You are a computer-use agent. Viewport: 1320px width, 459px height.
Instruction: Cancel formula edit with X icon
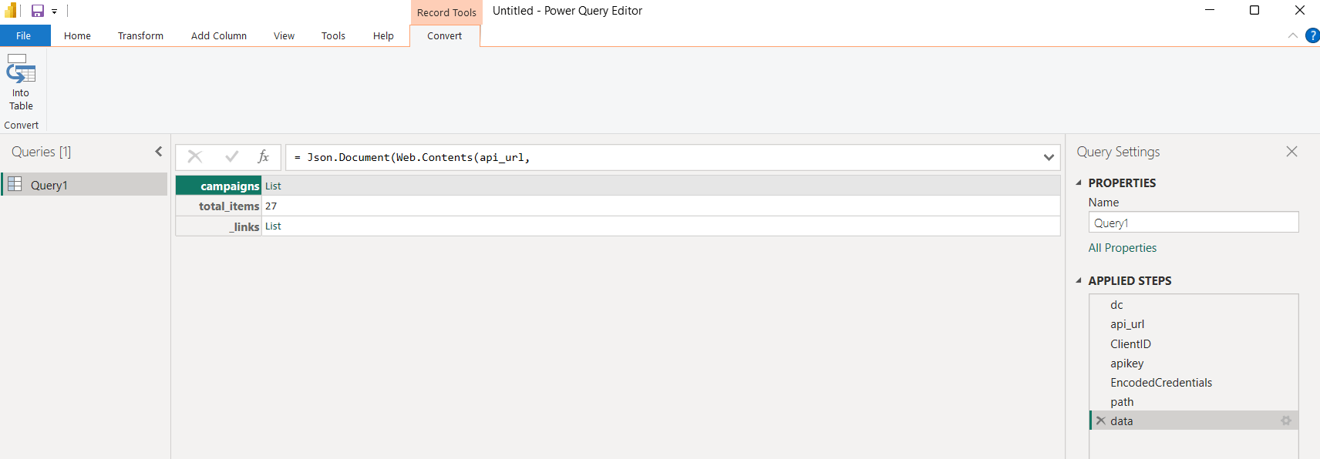tap(195, 156)
